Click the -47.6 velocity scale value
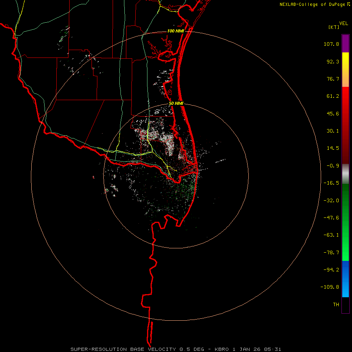Image resolution: width=352 pixels, height=352 pixels. pyautogui.click(x=331, y=218)
